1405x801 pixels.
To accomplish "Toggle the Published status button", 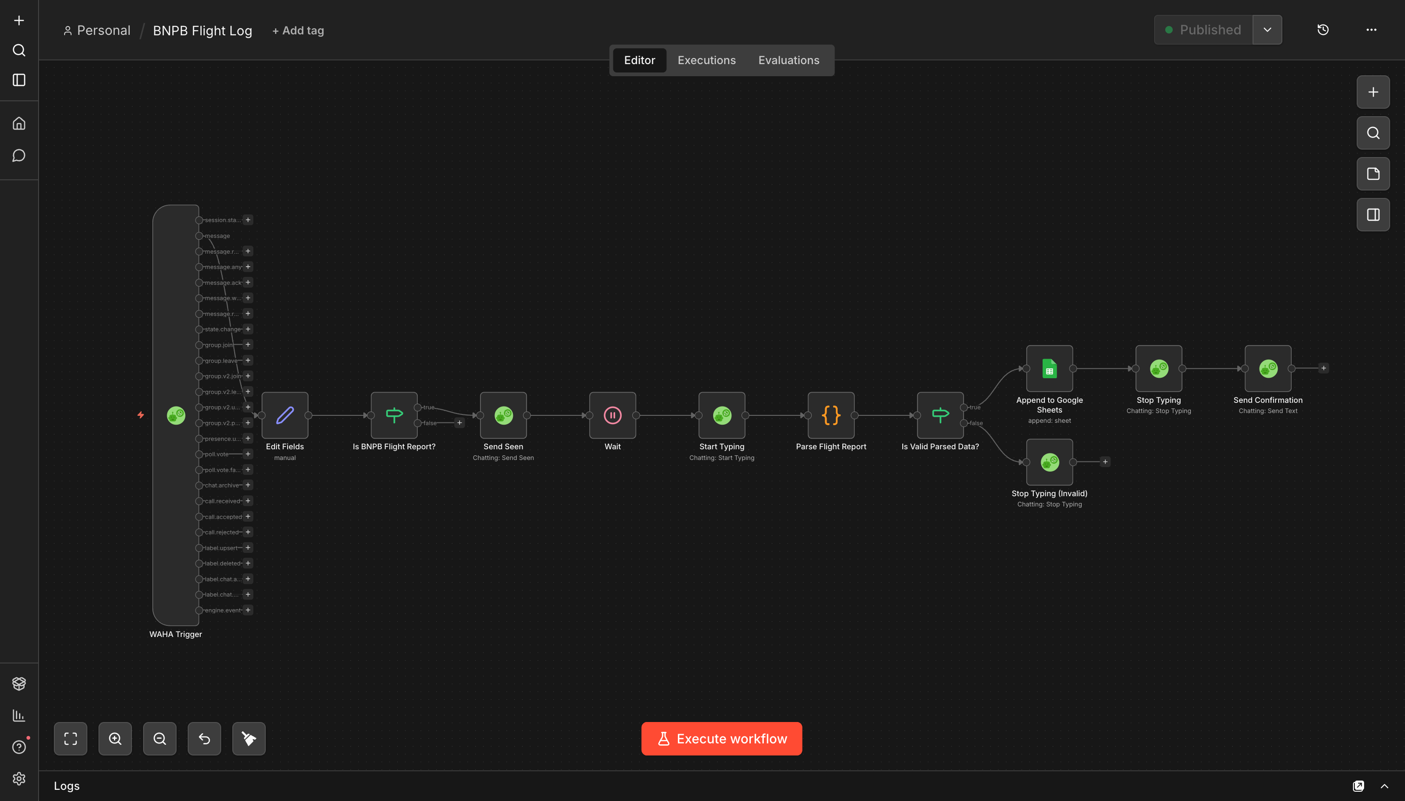I will pyautogui.click(x=1203, y=30).
